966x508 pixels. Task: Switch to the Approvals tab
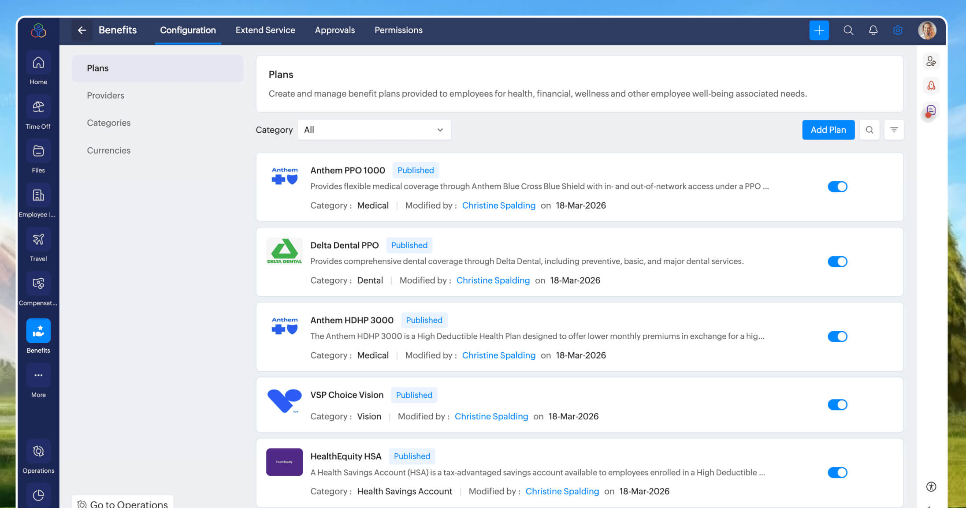click(x=334, y=30)
